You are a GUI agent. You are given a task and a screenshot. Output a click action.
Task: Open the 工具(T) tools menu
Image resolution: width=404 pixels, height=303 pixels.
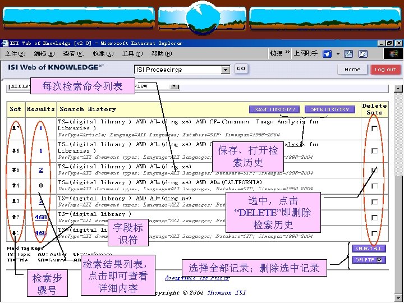[x=132, y=54]
